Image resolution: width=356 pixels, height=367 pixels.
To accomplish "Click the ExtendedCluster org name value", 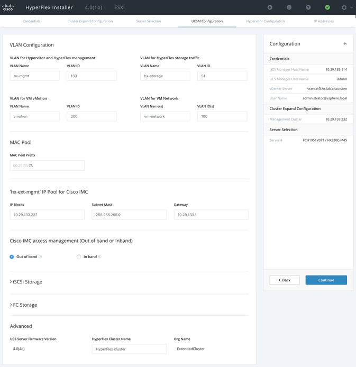I will (x=191, y=348).
